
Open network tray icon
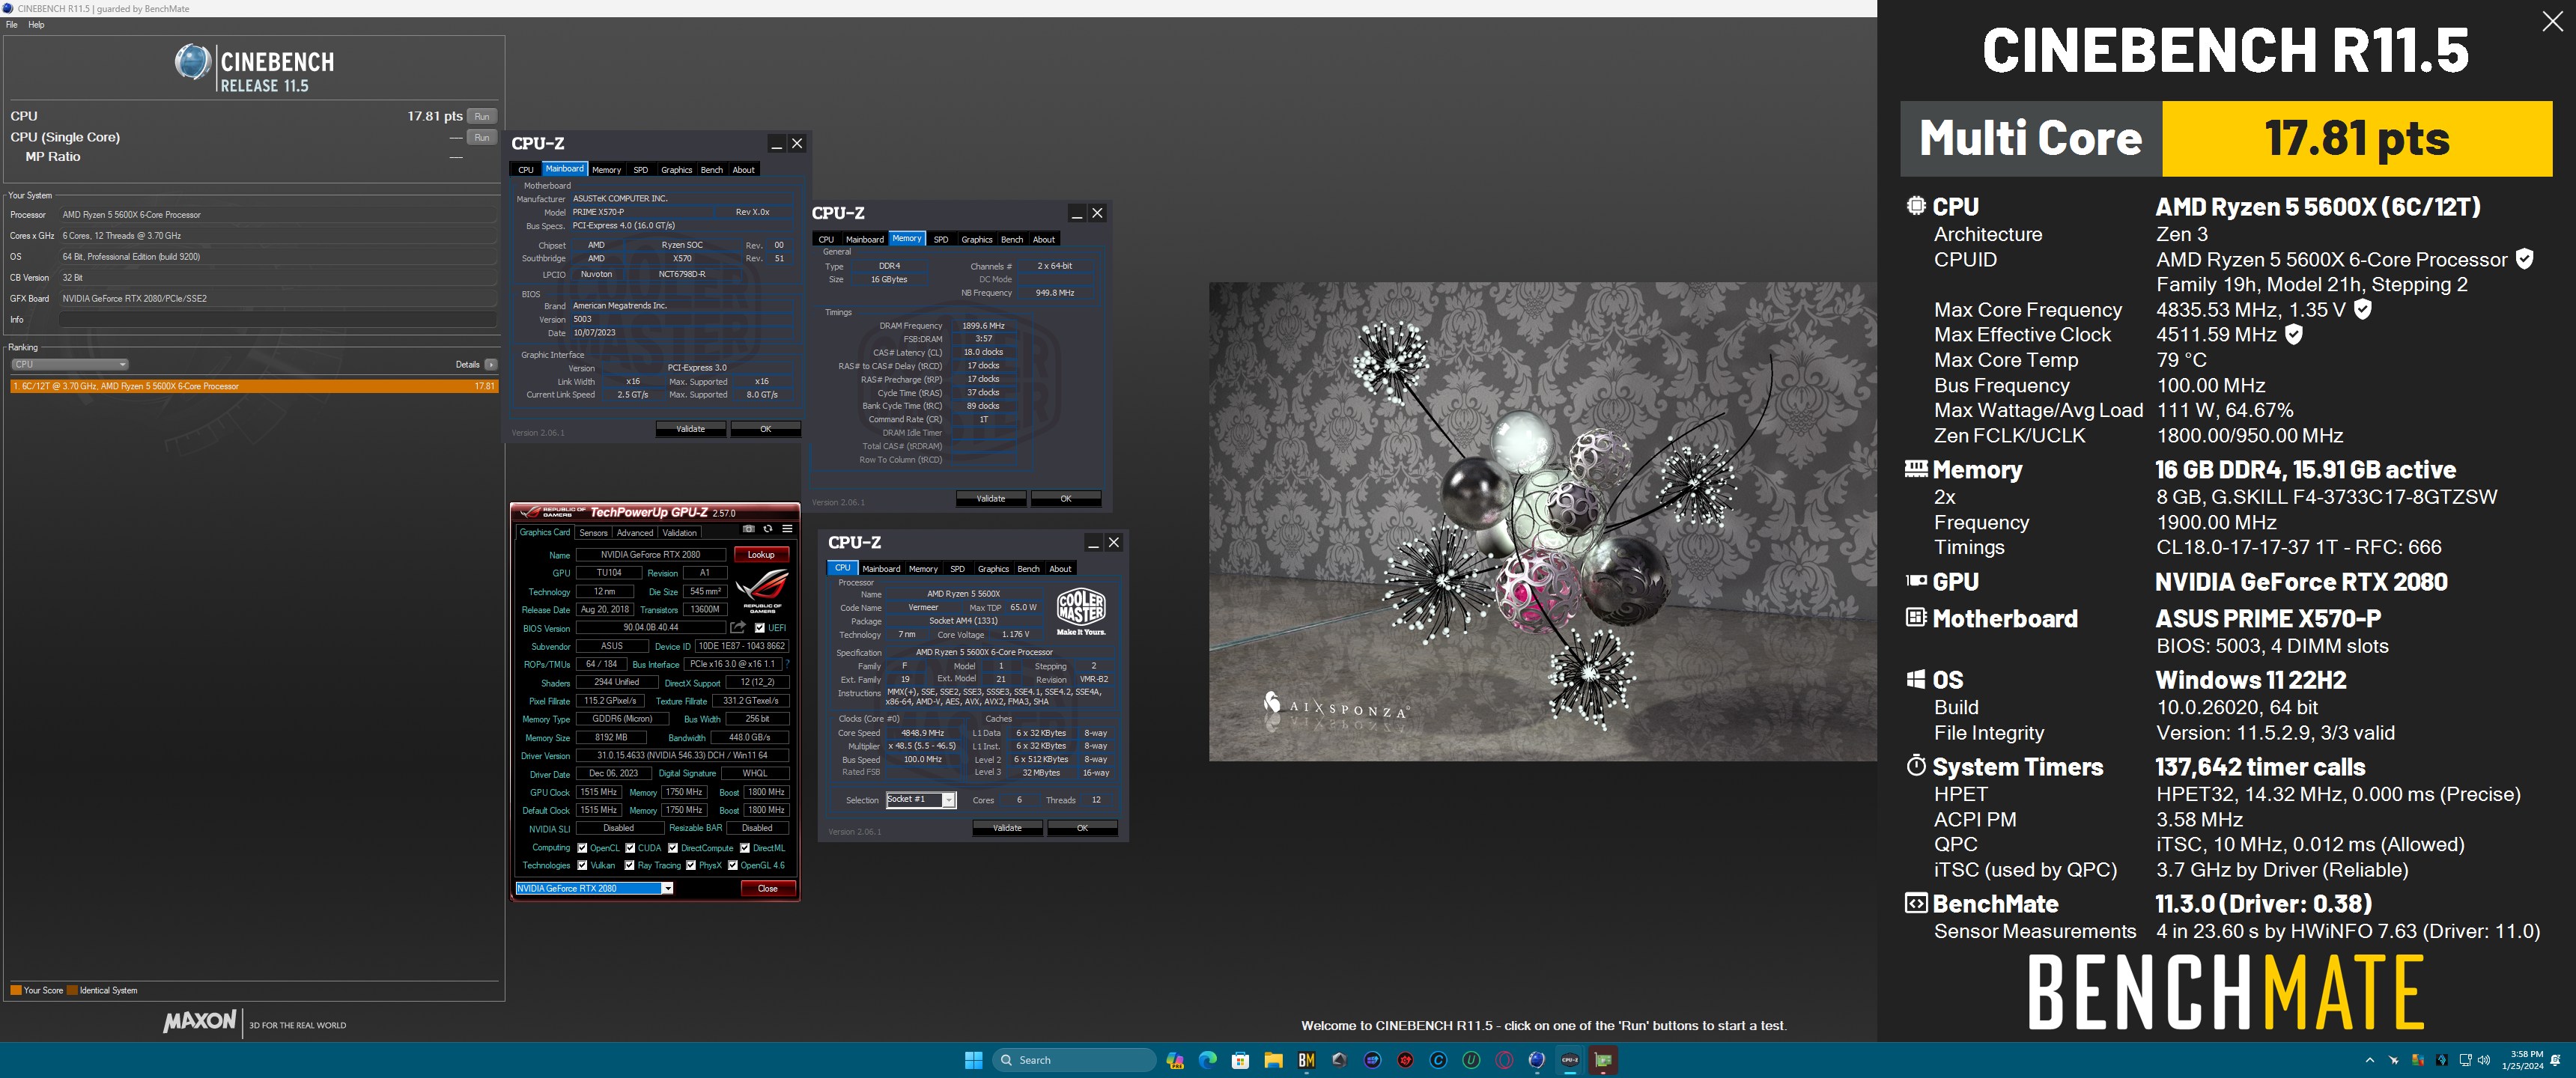[x=2465, y=1060]
